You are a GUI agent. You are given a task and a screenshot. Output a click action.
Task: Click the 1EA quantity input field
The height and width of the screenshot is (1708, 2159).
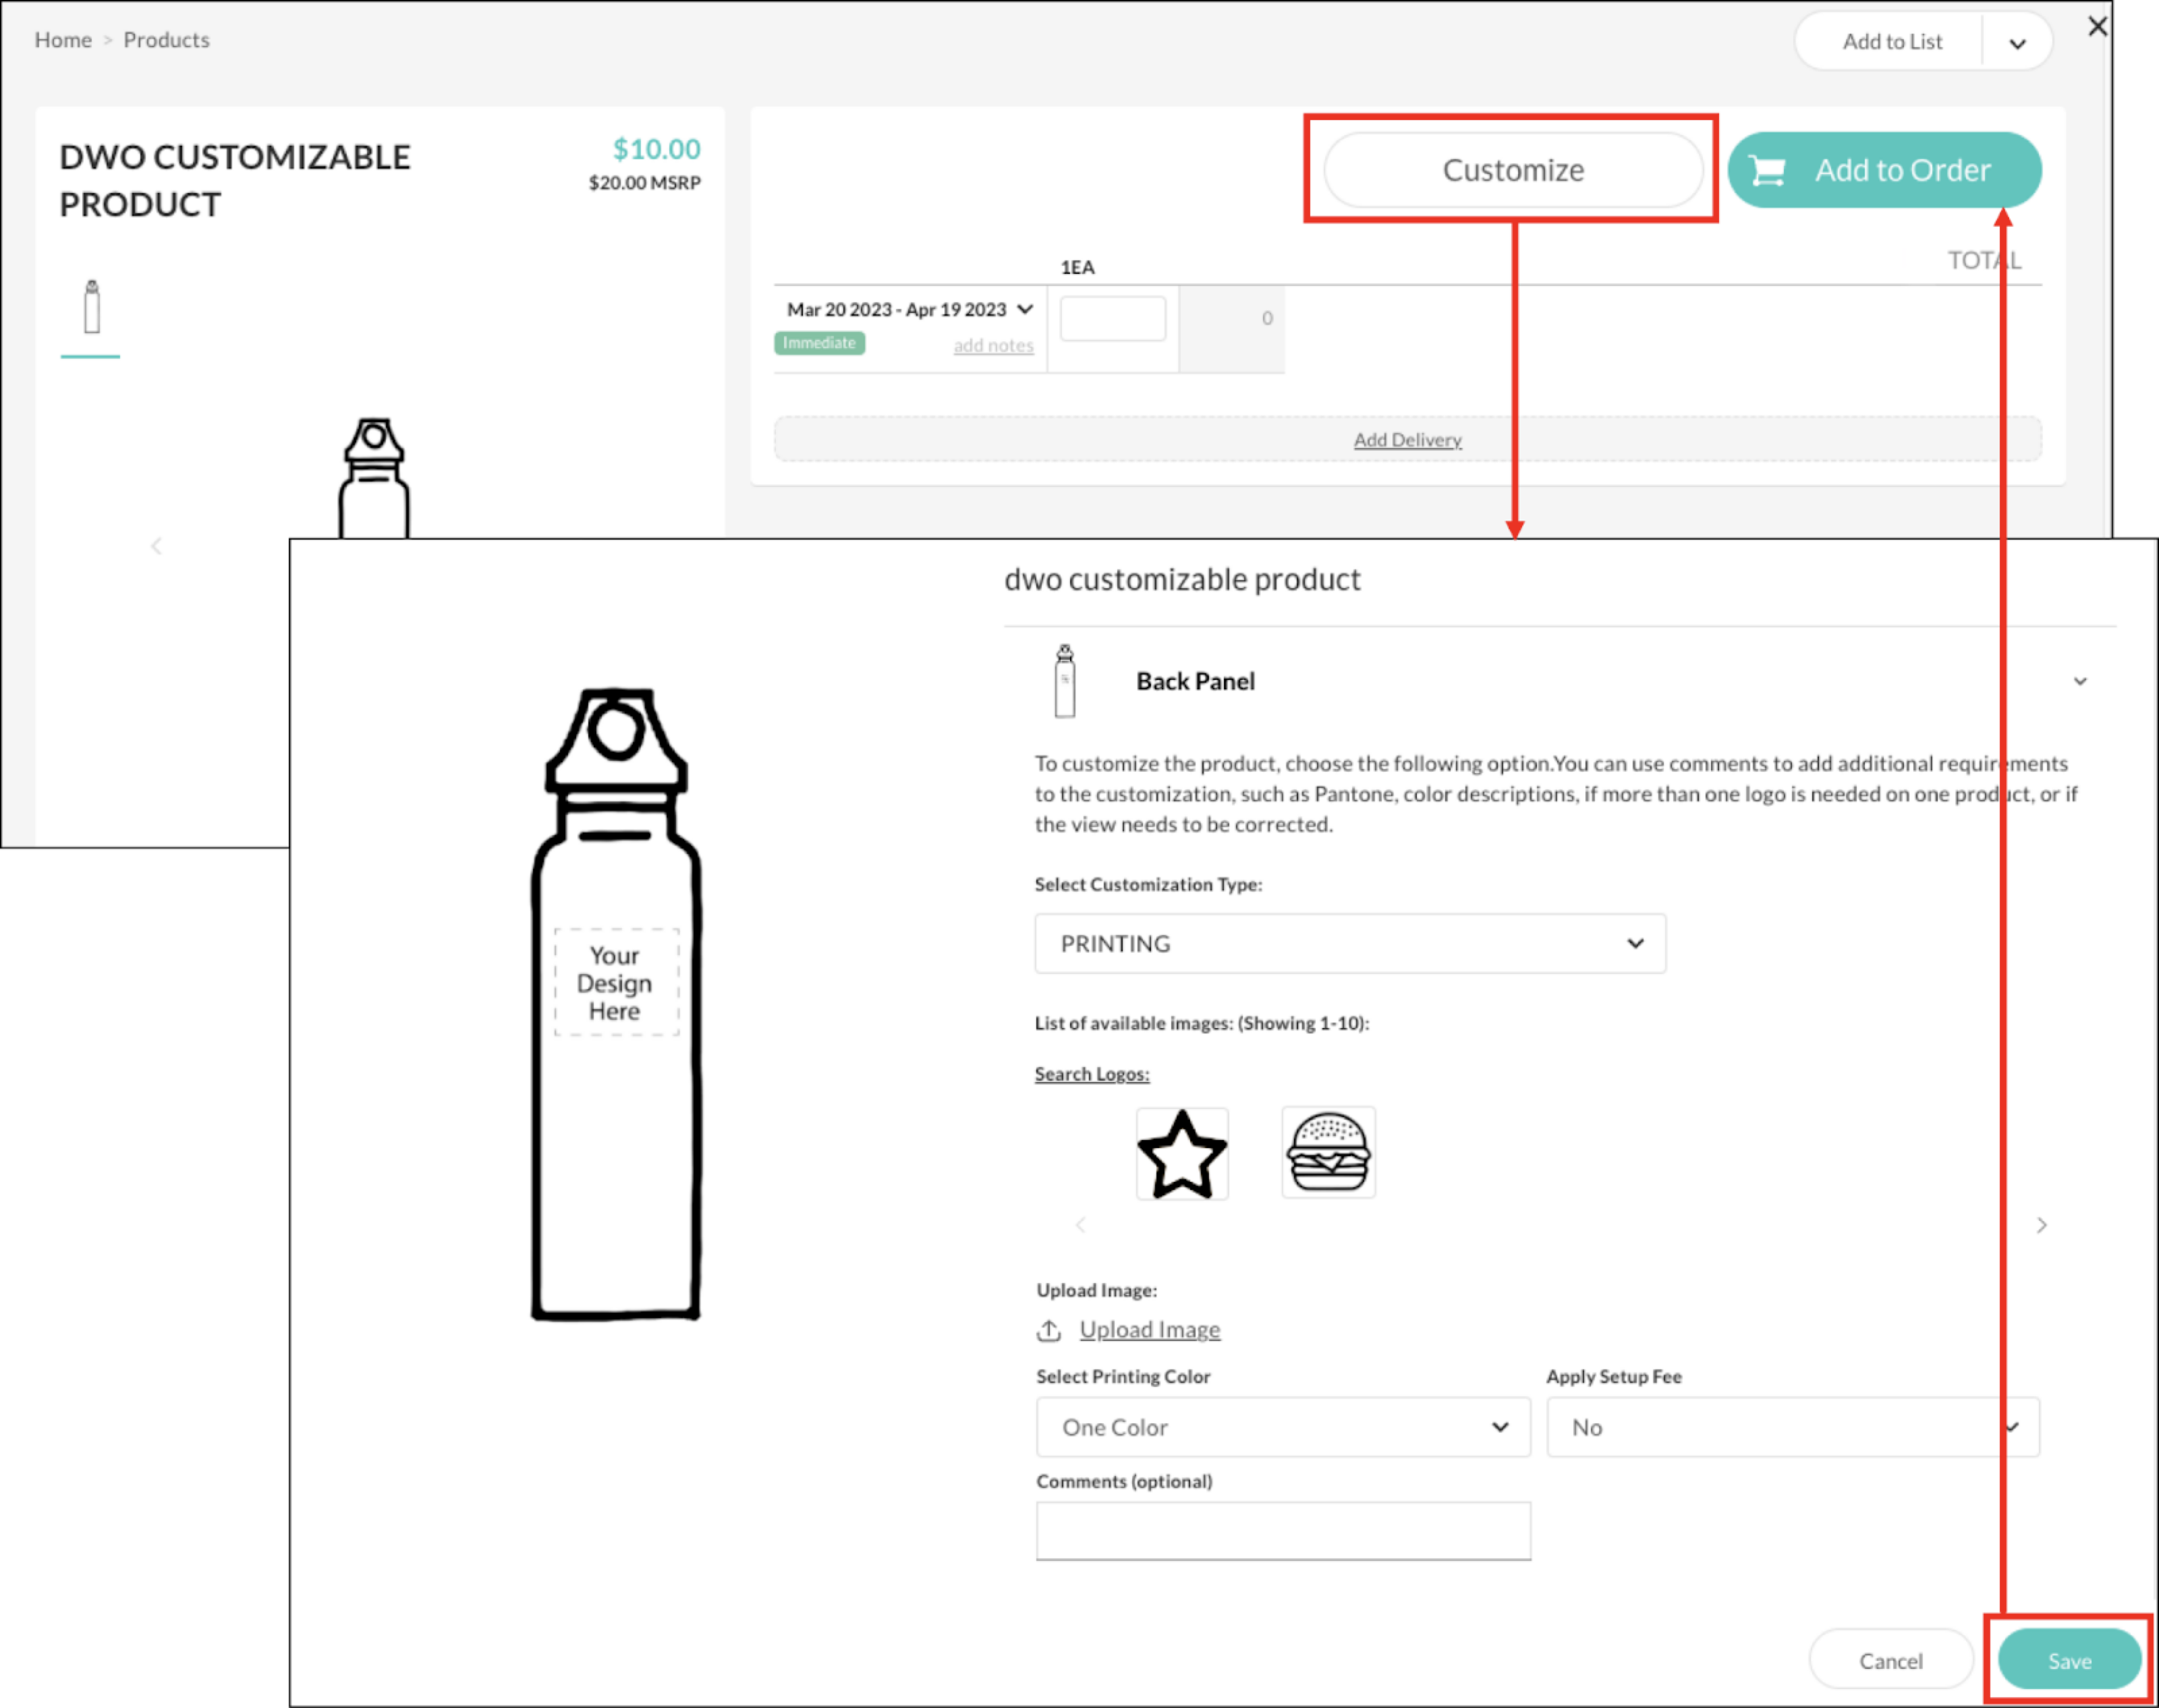click(x=1112, y=318)
